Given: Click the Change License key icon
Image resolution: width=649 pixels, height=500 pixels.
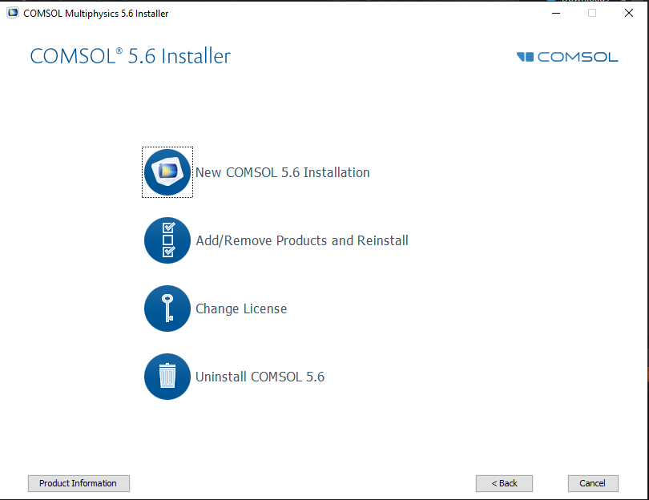Looking at the screenshot, I should (167, 308).
